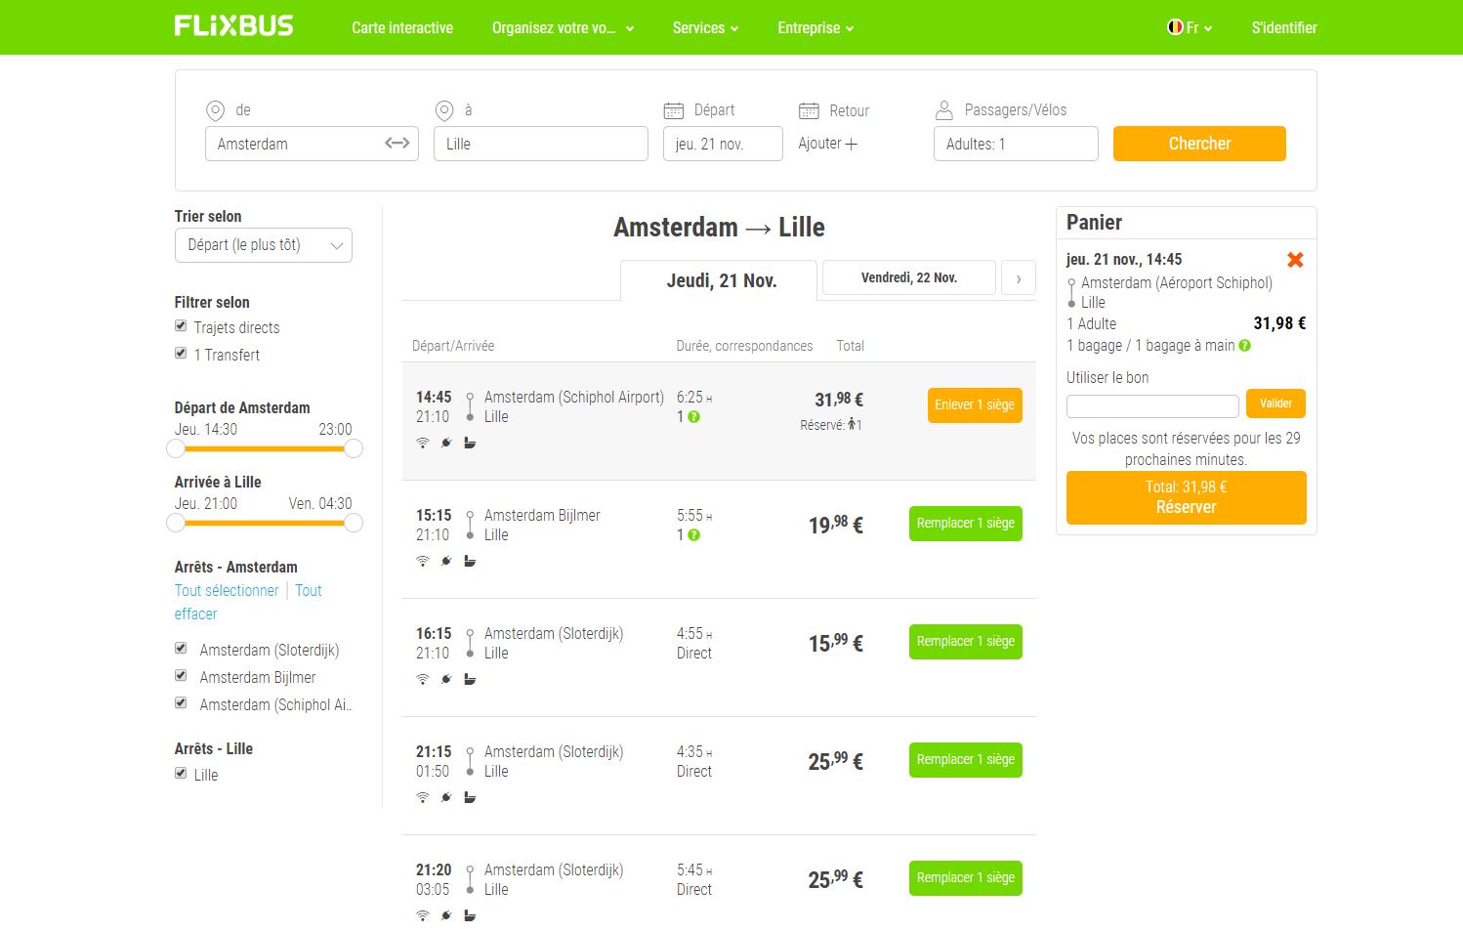Expand the Services menu
The height and width of the screenshot is (932, 1463).
tap(704, 27)
